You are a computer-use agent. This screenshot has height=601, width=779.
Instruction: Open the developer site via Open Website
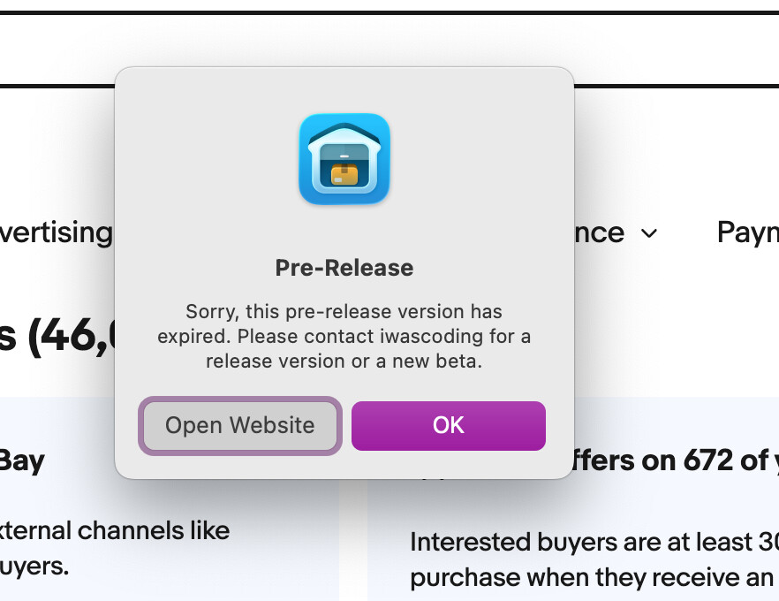click(240, 425)
